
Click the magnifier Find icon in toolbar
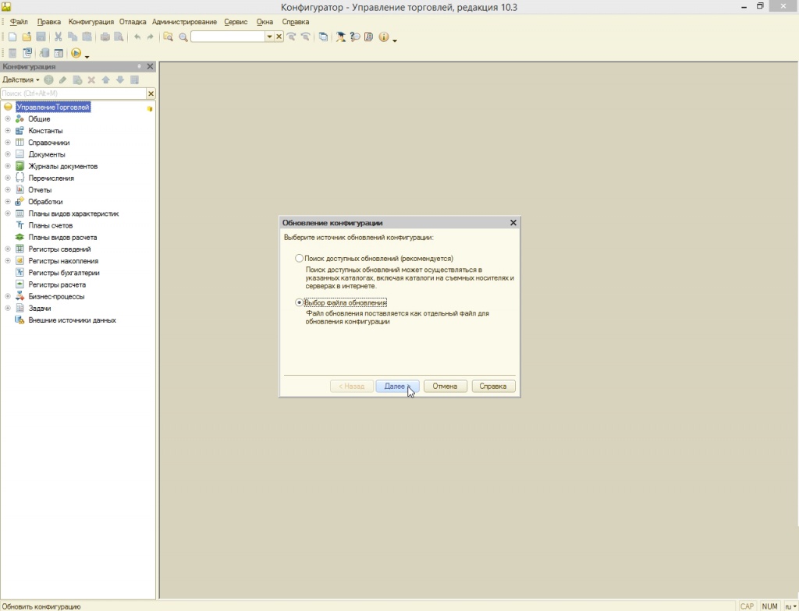pyautogui.click(x=183, y=37)
